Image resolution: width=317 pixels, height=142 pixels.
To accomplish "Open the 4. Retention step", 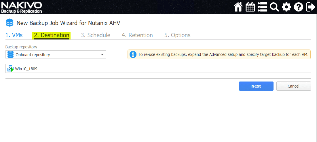I will (x=137, y=35).
